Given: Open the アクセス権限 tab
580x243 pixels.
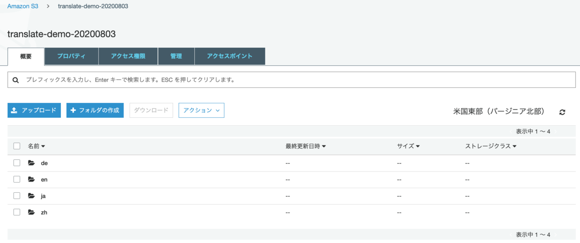Looking at the screenshot, I should click(x=128, y=57).
